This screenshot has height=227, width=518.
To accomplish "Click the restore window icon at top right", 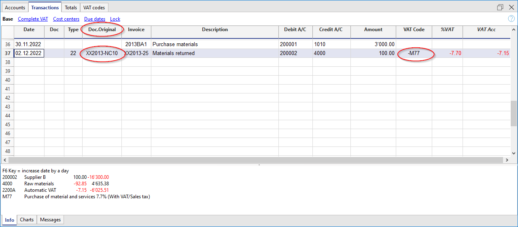I will coord(500,7).
